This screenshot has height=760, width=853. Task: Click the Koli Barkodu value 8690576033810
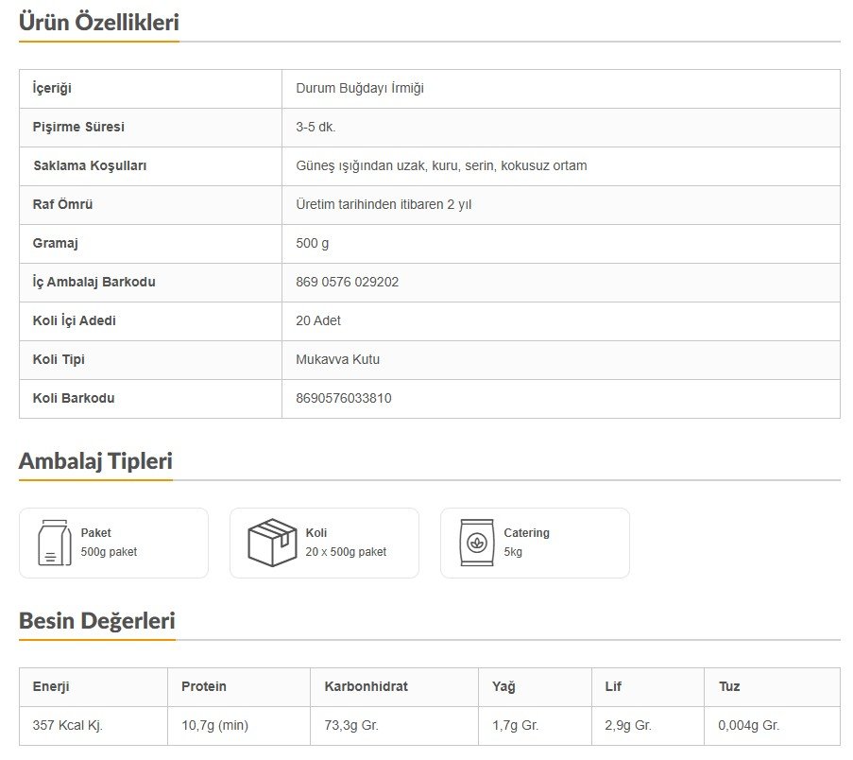[343, 398]
